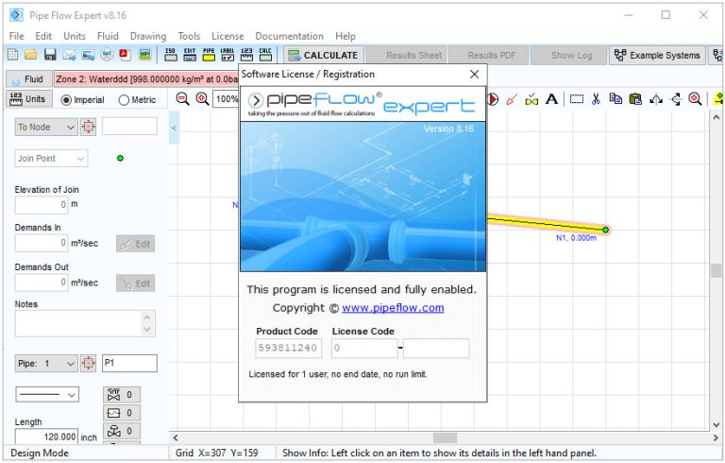This screenshot has width=725, height=463.
Task: Open component pressure loss button showing 0
Action: 122,413
